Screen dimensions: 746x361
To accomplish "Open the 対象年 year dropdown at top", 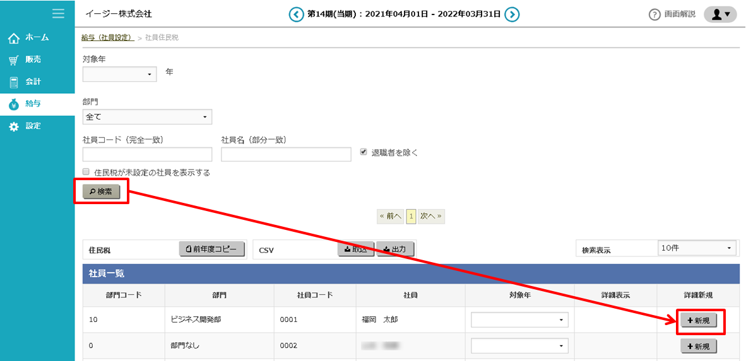I will [x=120, y=74].
